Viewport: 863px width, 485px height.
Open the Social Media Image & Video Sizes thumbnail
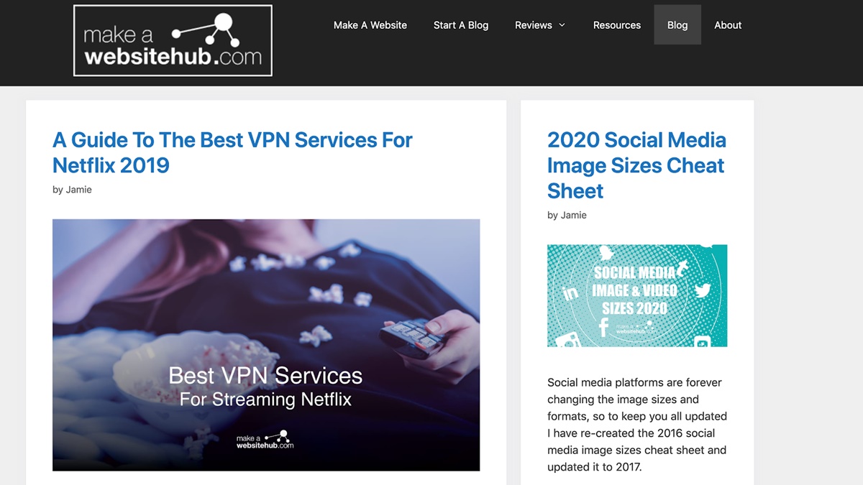pyautogui.click(x=637, y=296)
